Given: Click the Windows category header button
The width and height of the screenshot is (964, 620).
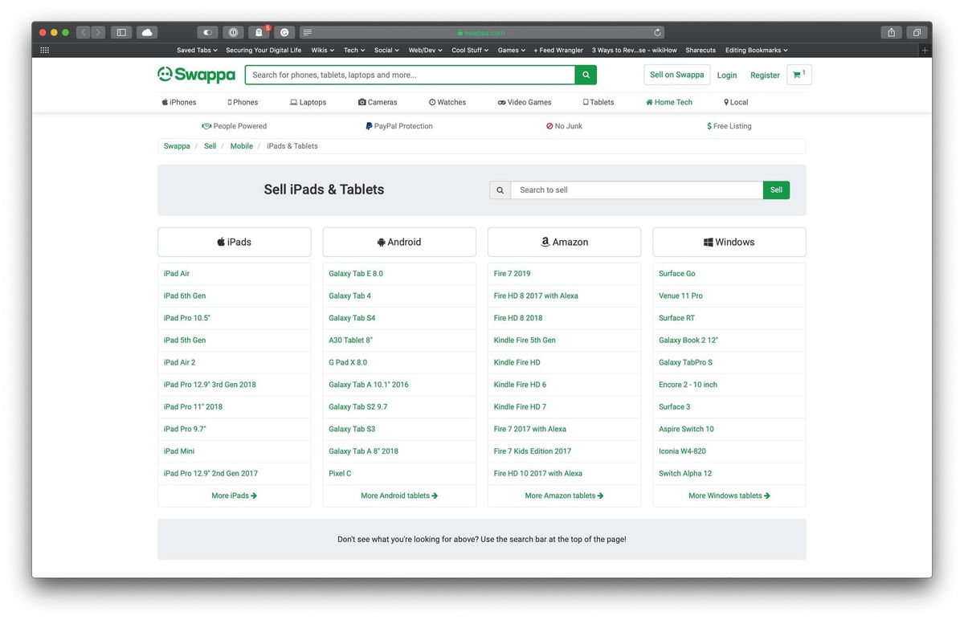Looking at the screenshot, I should (x=729, y=242).
